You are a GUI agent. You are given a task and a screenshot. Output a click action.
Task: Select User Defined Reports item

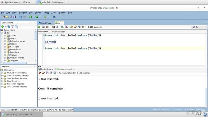(17, 87)
